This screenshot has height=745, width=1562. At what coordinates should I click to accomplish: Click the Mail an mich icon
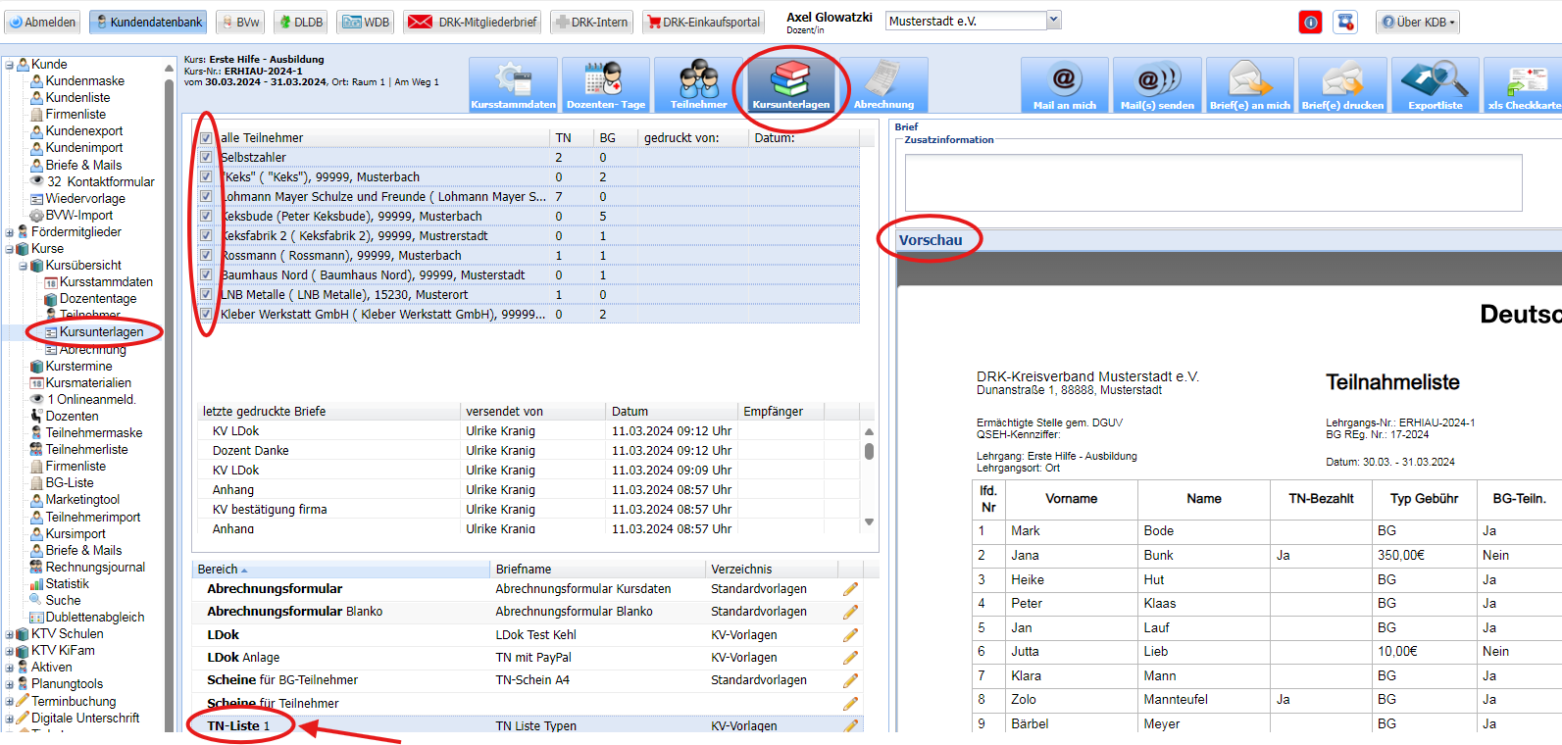[1064, 84]
